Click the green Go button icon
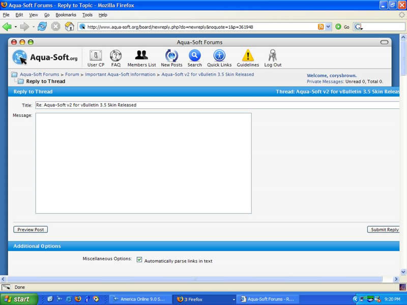This screenshot has width=407, height=305. pyautogui.click(x=338, y=27)
